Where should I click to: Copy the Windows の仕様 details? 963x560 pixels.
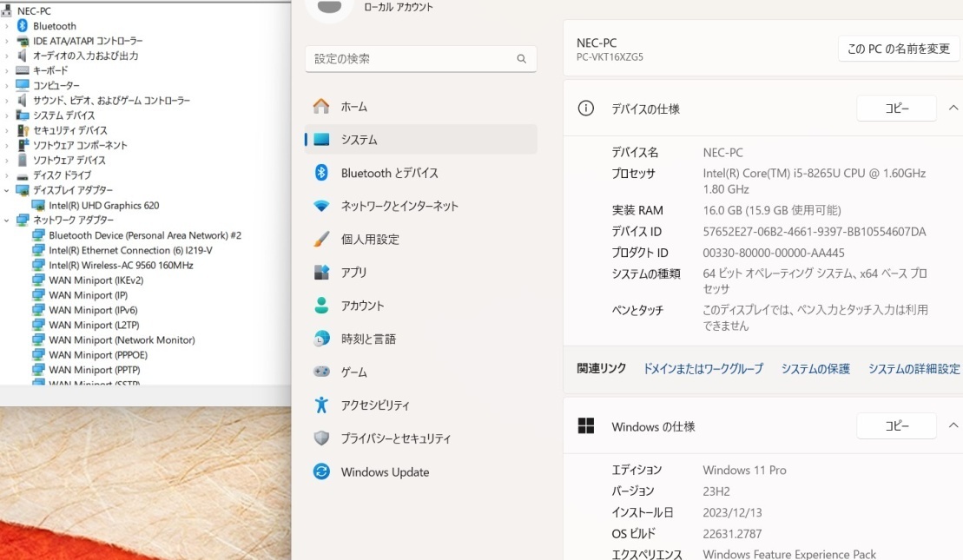click(897, 425)
